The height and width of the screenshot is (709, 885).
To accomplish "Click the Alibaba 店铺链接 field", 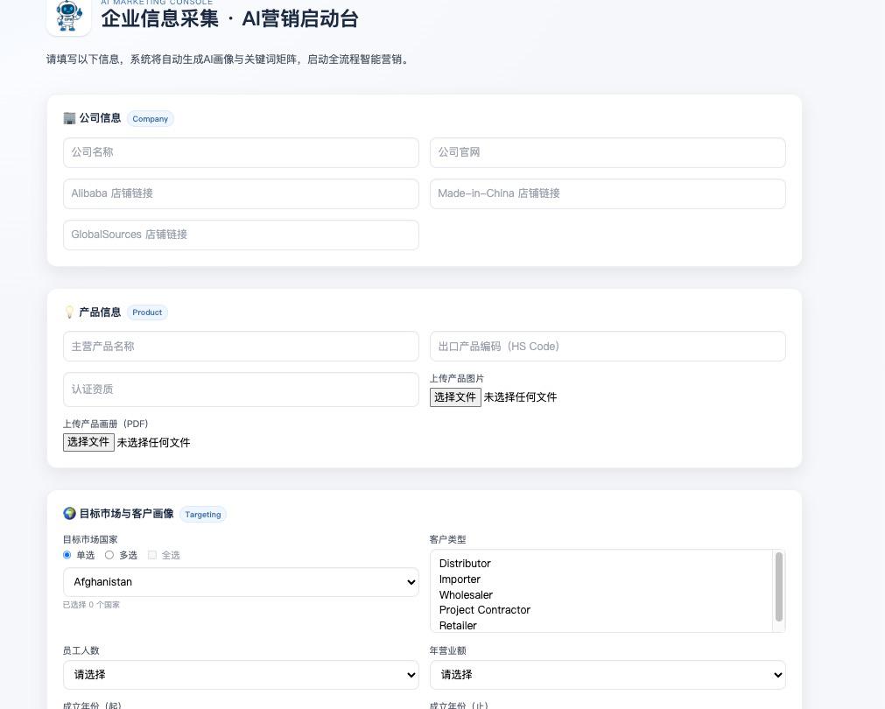I will pyautogui.click(x=241, y=193).
